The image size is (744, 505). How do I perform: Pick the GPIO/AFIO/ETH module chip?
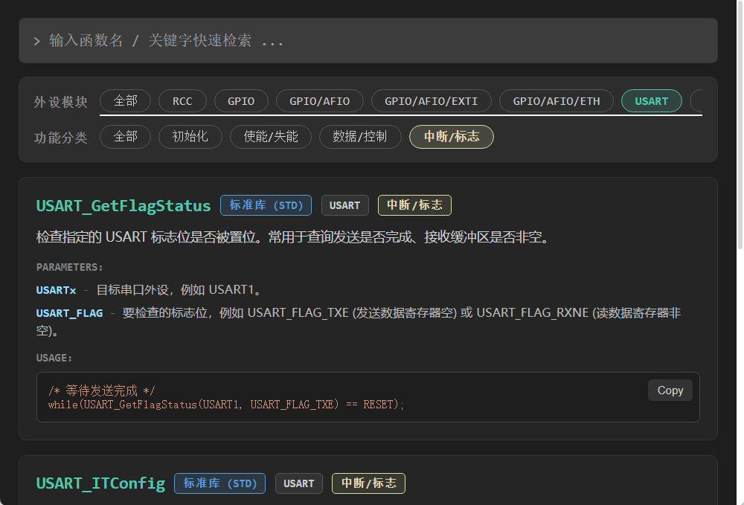(556, 101)
